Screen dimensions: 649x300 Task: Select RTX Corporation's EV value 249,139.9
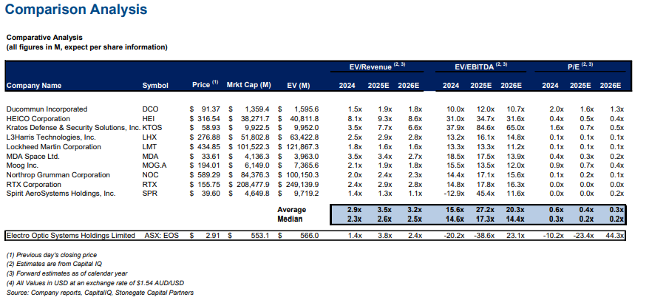[x=301, y=185]
